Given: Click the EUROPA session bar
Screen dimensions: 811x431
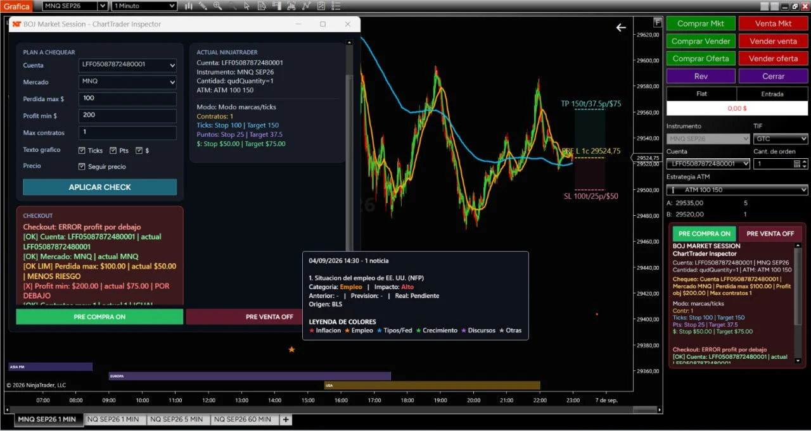Looking at the screenshot, I should [x=250, y=376].
